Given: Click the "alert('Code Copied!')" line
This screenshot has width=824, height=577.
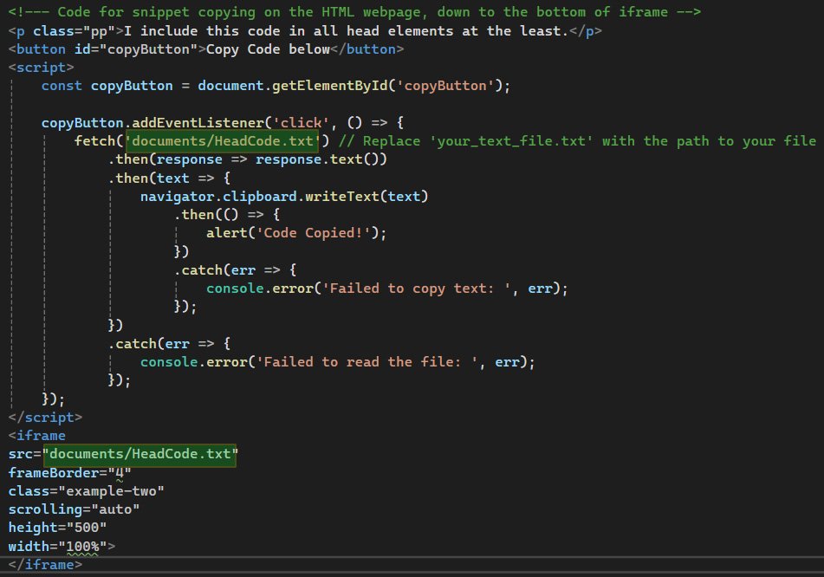Looking at the screenshot, I should click(296, 233).
